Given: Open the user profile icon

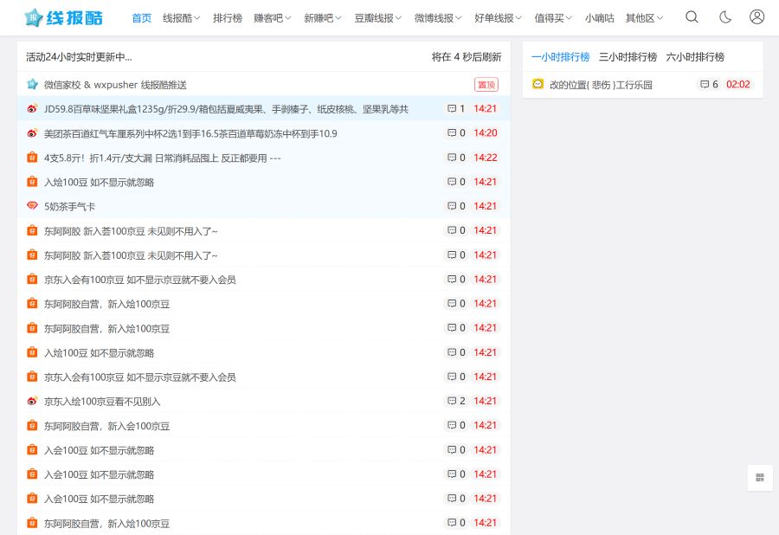Looking at the screenshot, I should 760,16.
